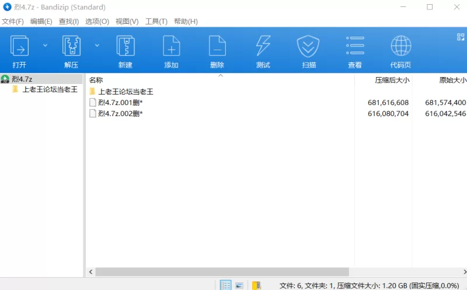Open the 查找(I) menu

click(69, 22)
